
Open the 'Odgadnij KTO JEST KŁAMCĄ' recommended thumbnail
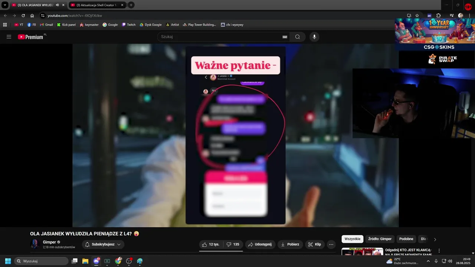click(362, 252)
